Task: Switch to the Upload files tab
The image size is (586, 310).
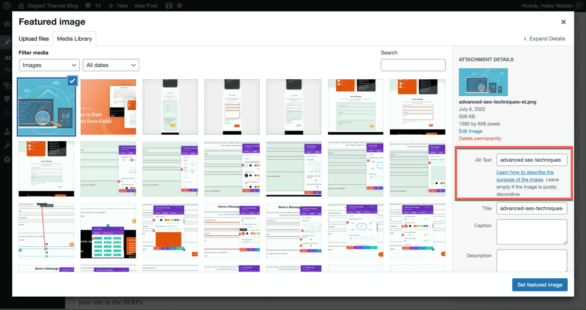Action: pyautogui.click(x=34, y=38)
